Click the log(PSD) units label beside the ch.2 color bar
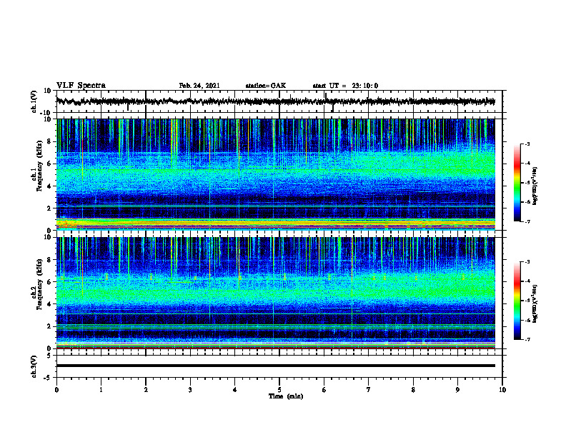 535,303
